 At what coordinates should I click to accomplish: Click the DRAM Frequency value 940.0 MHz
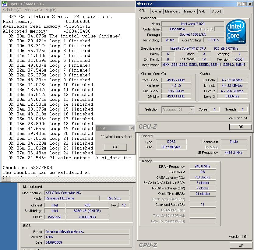pyautogui.click(x=203, y=166)
